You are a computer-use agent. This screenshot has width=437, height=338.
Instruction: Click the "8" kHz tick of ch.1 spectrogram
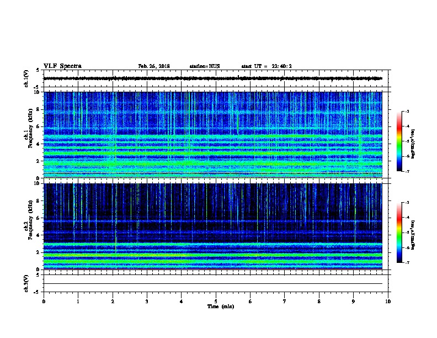(x=38, y=109)
